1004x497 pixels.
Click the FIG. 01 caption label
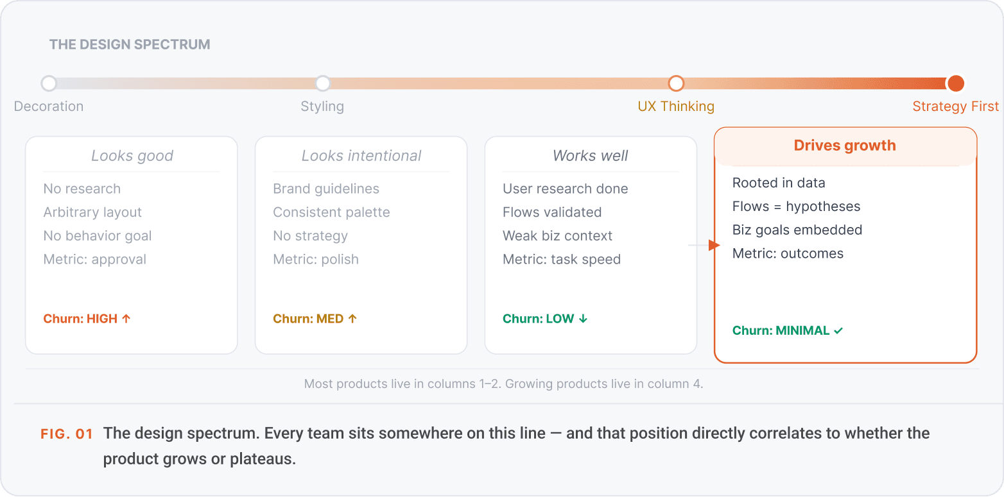coord(67,434)
